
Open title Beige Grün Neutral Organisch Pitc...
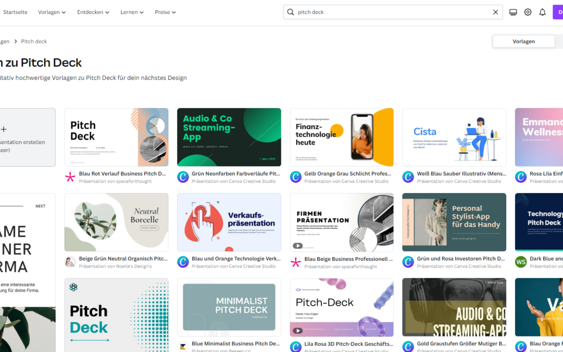pyautogui.click(x=123, y=259)
